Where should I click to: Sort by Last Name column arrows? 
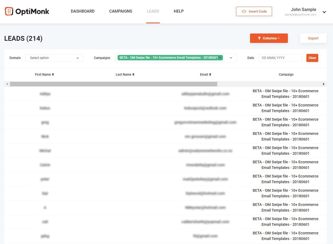tap(133, 75)
